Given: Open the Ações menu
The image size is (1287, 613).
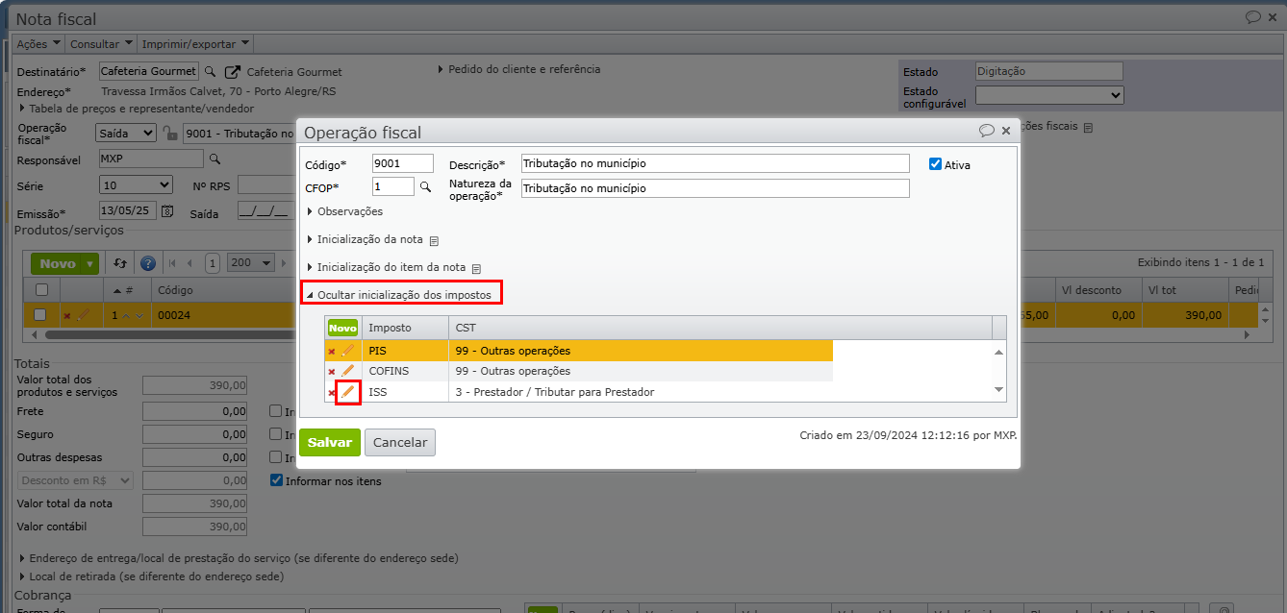Looking at the screenshot, I should click(x=38, y=44).
